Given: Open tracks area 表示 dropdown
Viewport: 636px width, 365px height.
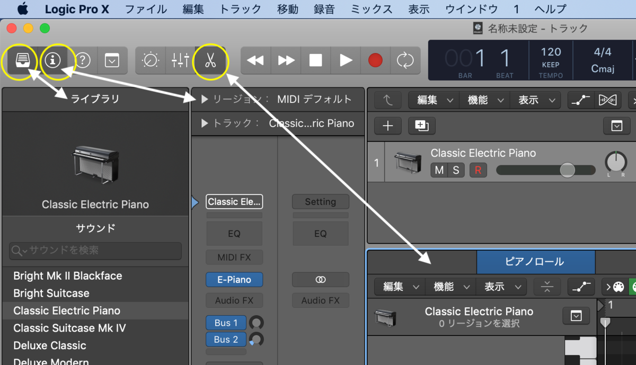Looking at the screenshot, I should point(535,100).
